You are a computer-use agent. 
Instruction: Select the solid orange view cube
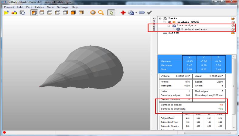click(x=73, y=13)
